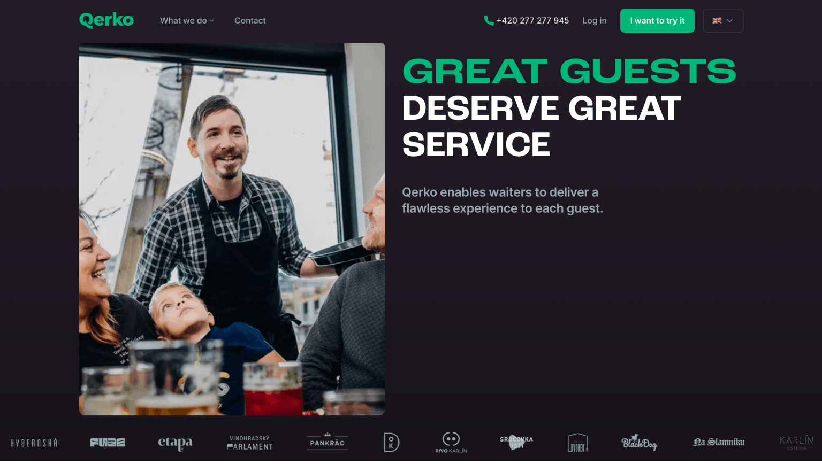
Task: Click the Log in link
Action: click(x=595, y=20)
